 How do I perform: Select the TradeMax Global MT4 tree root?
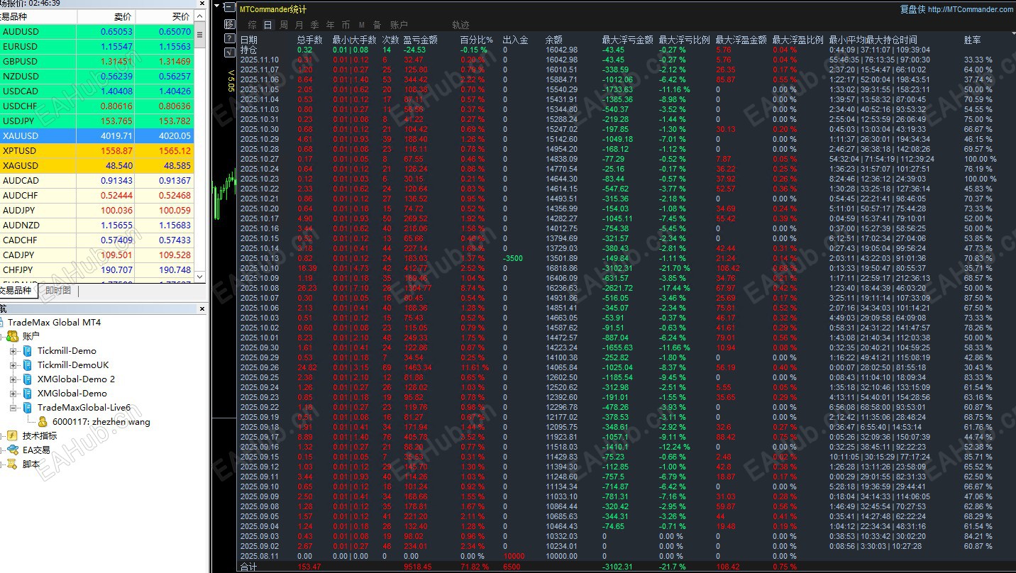pyautogui.click(x=54, y=322)
